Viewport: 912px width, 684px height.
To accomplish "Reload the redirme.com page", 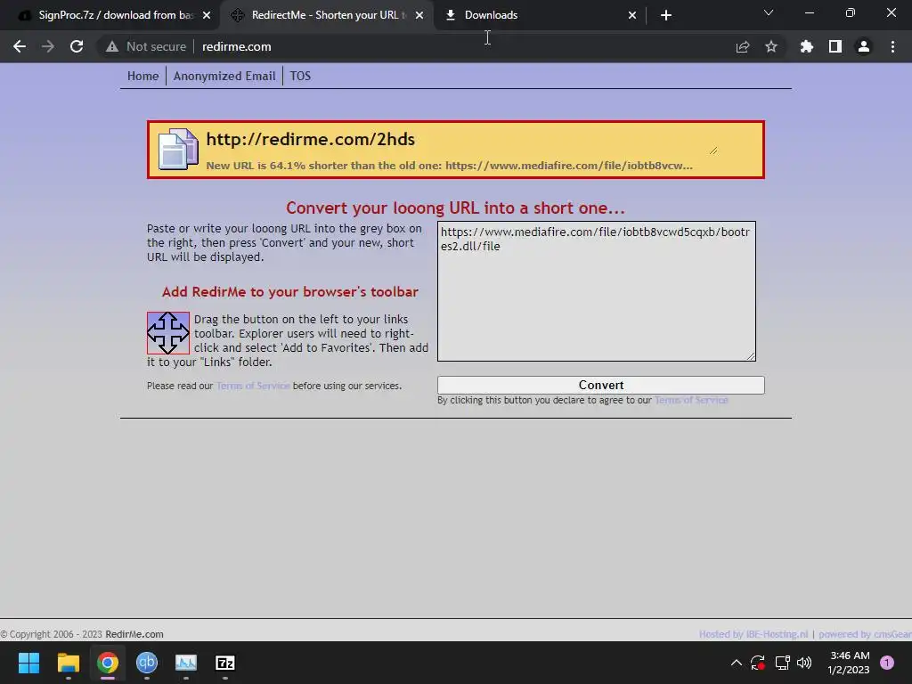I will tap(77, 46).
